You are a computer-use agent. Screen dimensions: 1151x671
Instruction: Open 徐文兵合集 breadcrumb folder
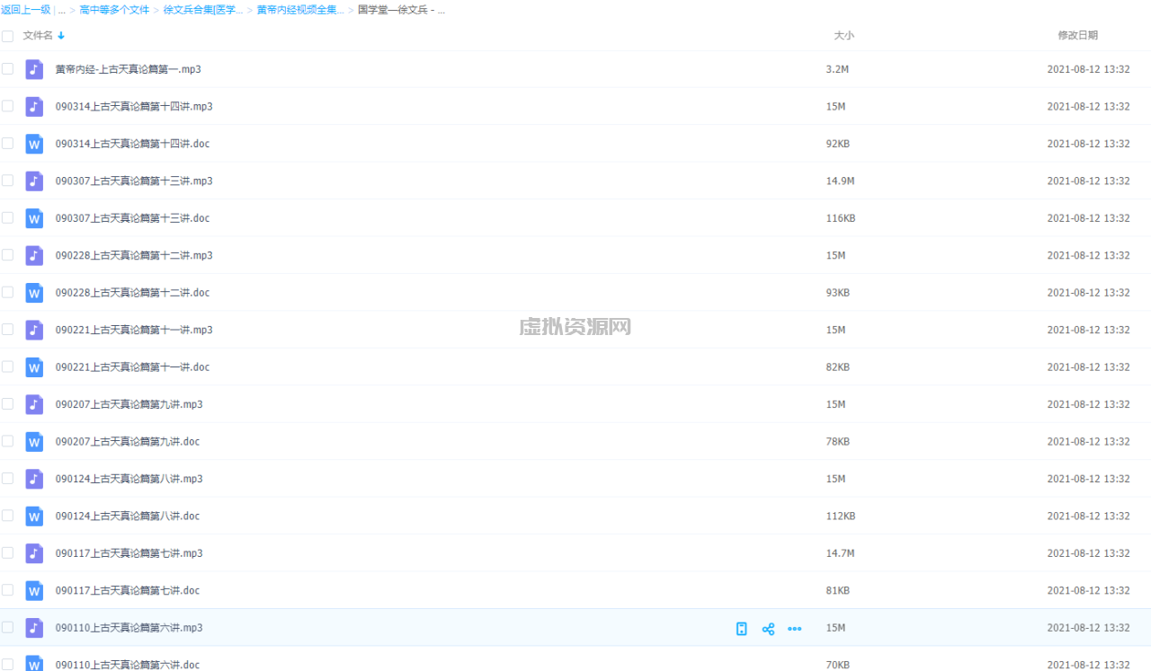pos(203,10)
